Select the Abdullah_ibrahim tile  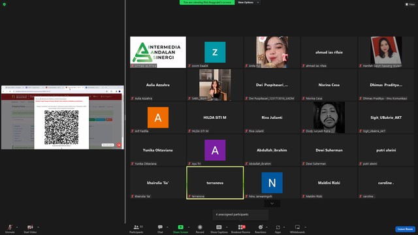(272, 150)
